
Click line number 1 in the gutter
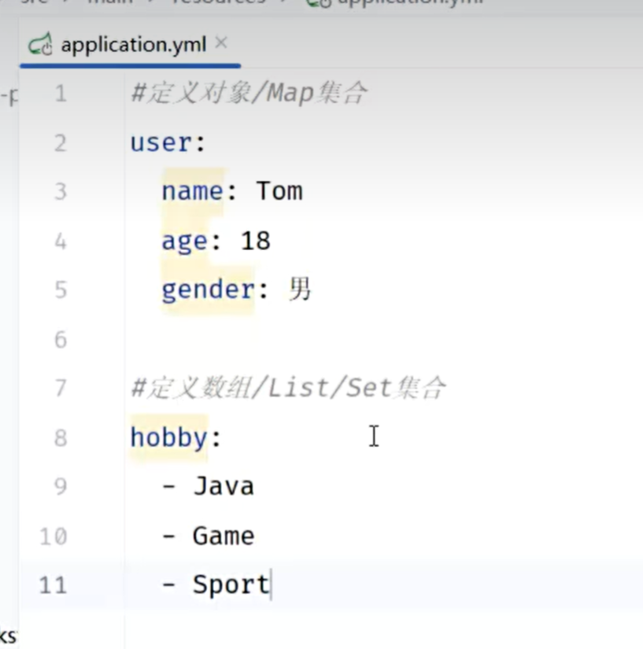pyautogui.click(x=61, y=93)
